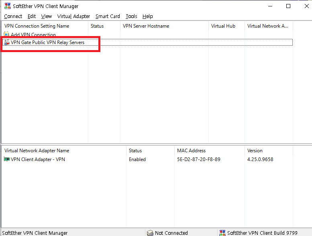
Task: Click the Add VPN Connection icon
Action: click(6, 34)
